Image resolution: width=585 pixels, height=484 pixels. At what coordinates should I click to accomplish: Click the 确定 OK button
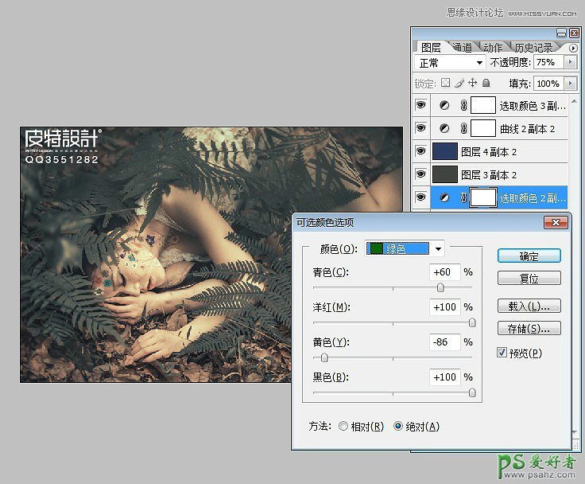(529, 256)
